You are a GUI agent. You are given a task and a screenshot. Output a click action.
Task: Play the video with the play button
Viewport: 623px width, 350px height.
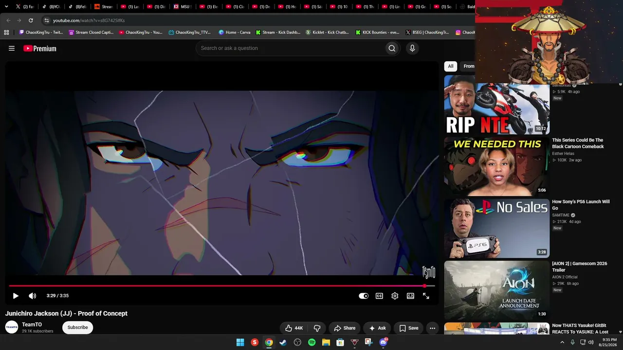[16, 296]
